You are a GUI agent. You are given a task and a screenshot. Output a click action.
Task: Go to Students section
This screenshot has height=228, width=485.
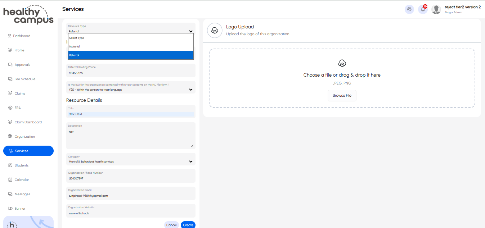pyautogui.click(x=22, y=165)
